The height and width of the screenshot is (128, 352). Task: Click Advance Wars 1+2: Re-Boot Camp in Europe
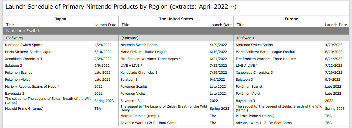(x=264, y=123)
